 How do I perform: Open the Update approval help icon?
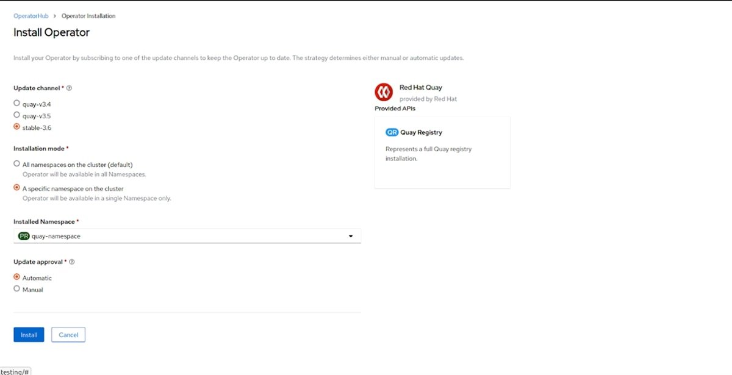pyautogui.click(x=71, y=261)
